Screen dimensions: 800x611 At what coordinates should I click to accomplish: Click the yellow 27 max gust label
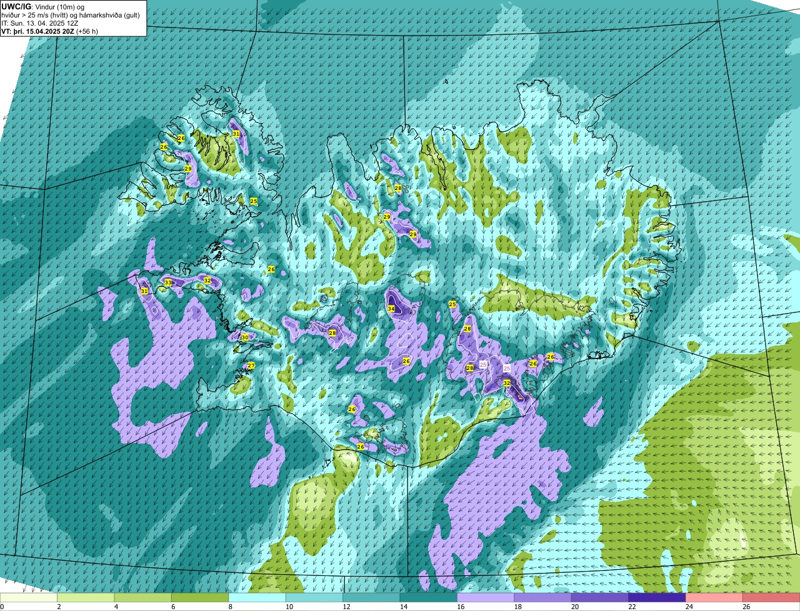coord(251,365)
